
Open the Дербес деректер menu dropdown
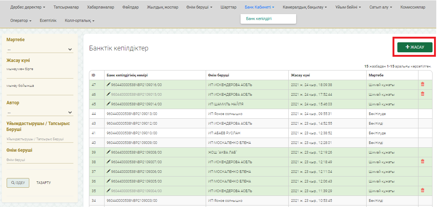(28, 7)
